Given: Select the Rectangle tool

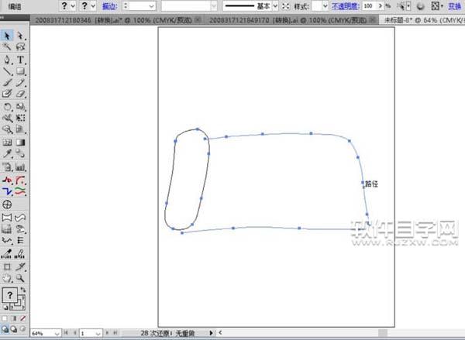Looking at the screenshot, I should (20, 71).
